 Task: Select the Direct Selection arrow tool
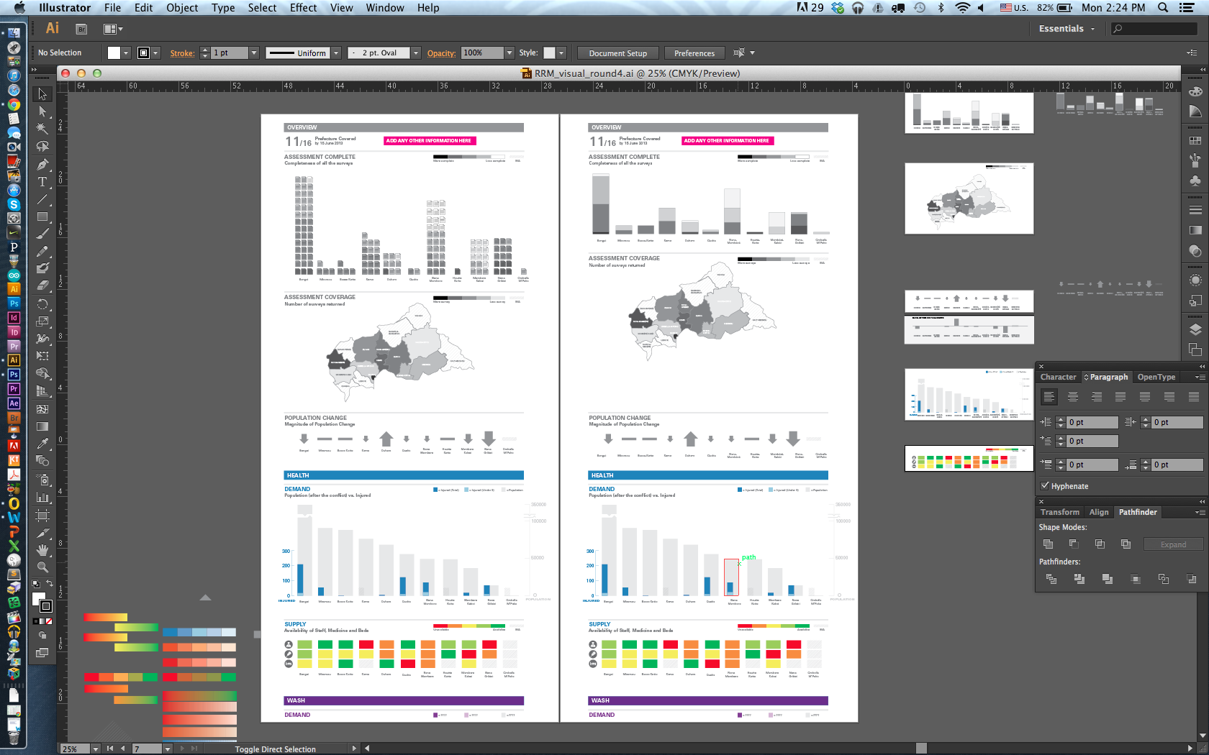tap(42, 111)
